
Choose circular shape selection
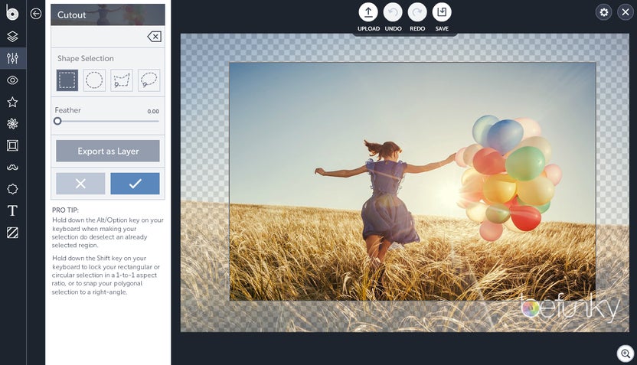point(94,80)
